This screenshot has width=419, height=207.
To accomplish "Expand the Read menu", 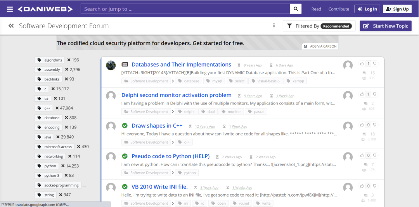I will pos(316,9).
